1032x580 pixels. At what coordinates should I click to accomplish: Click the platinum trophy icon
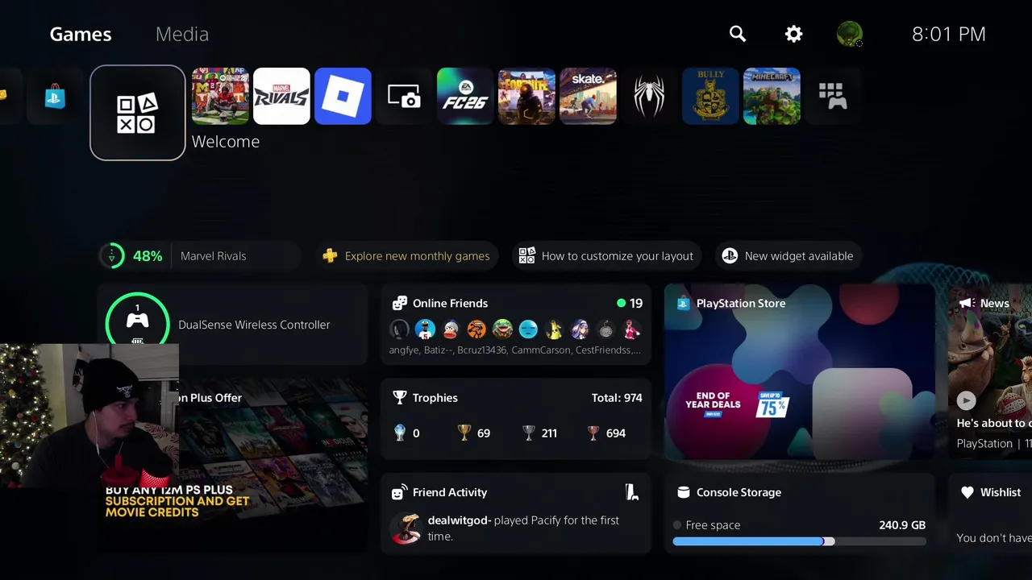[400, 433]
